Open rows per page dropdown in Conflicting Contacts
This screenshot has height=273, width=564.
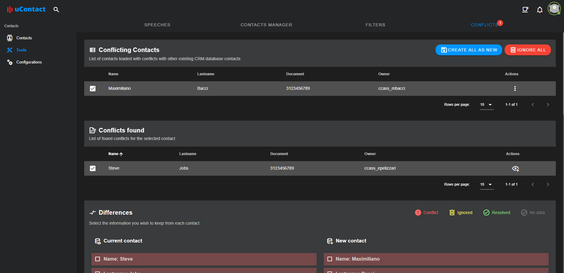click(487, 105)
